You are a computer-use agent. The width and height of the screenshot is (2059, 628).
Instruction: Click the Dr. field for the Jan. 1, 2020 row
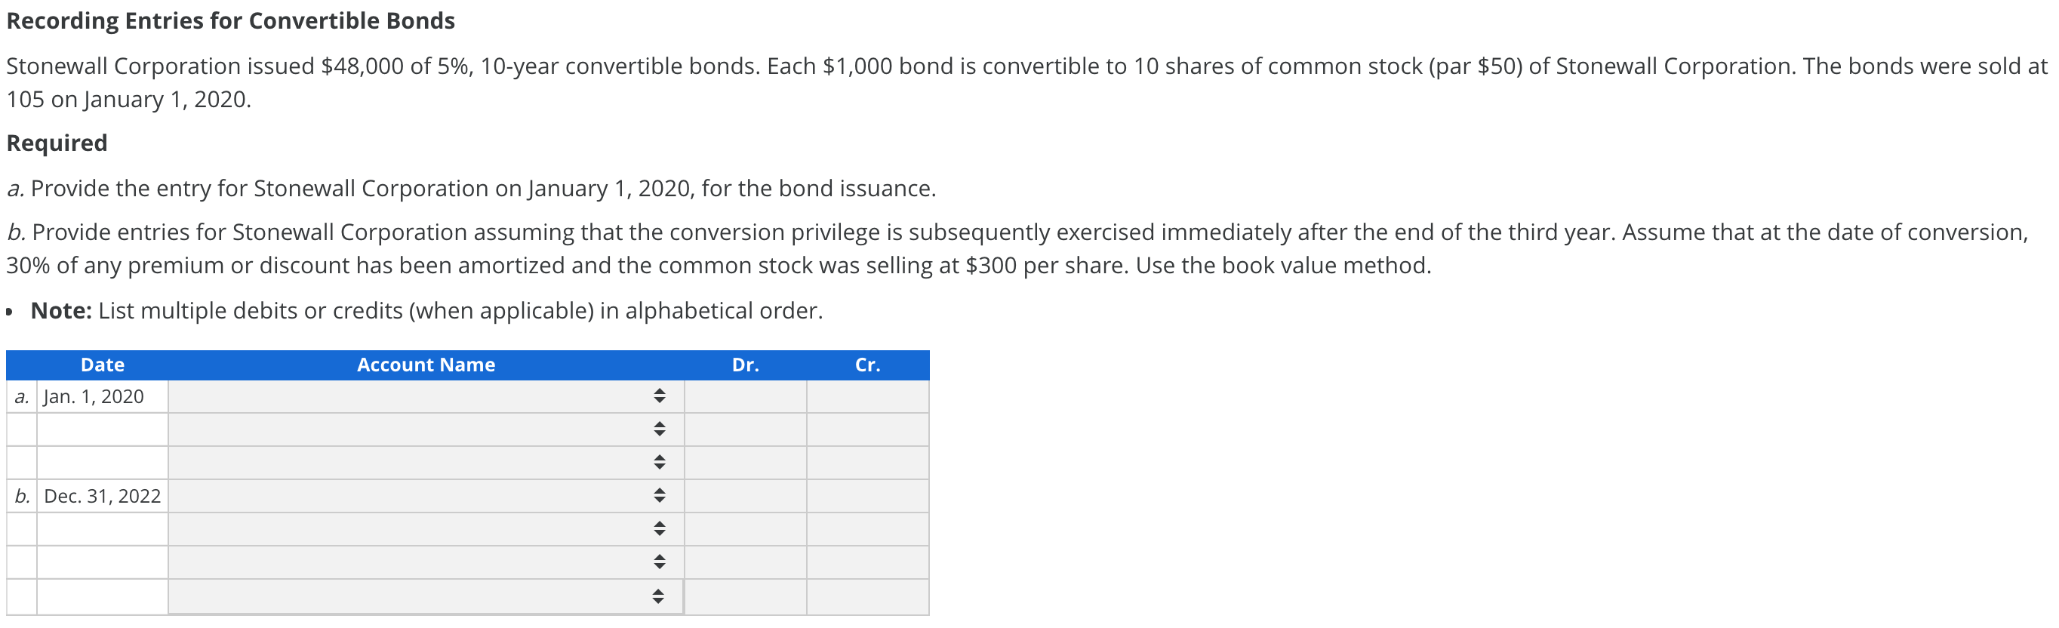744,396
